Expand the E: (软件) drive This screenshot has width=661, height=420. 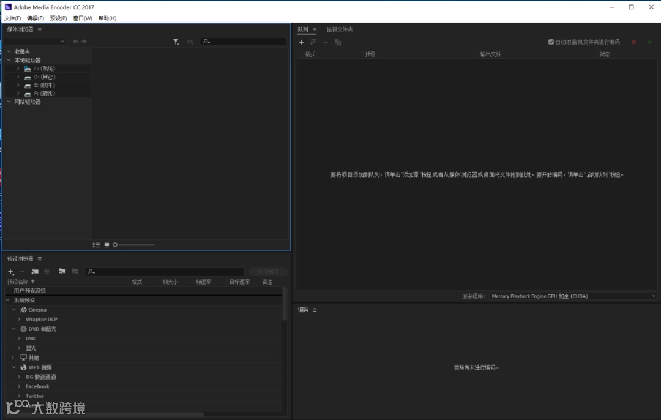(18, 85)
